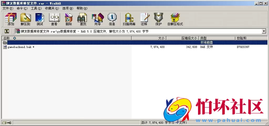The width and height of the screenshot is (269, 126).
Task: Click the 测试 (Test) toolbar icon
Action: 40,19
